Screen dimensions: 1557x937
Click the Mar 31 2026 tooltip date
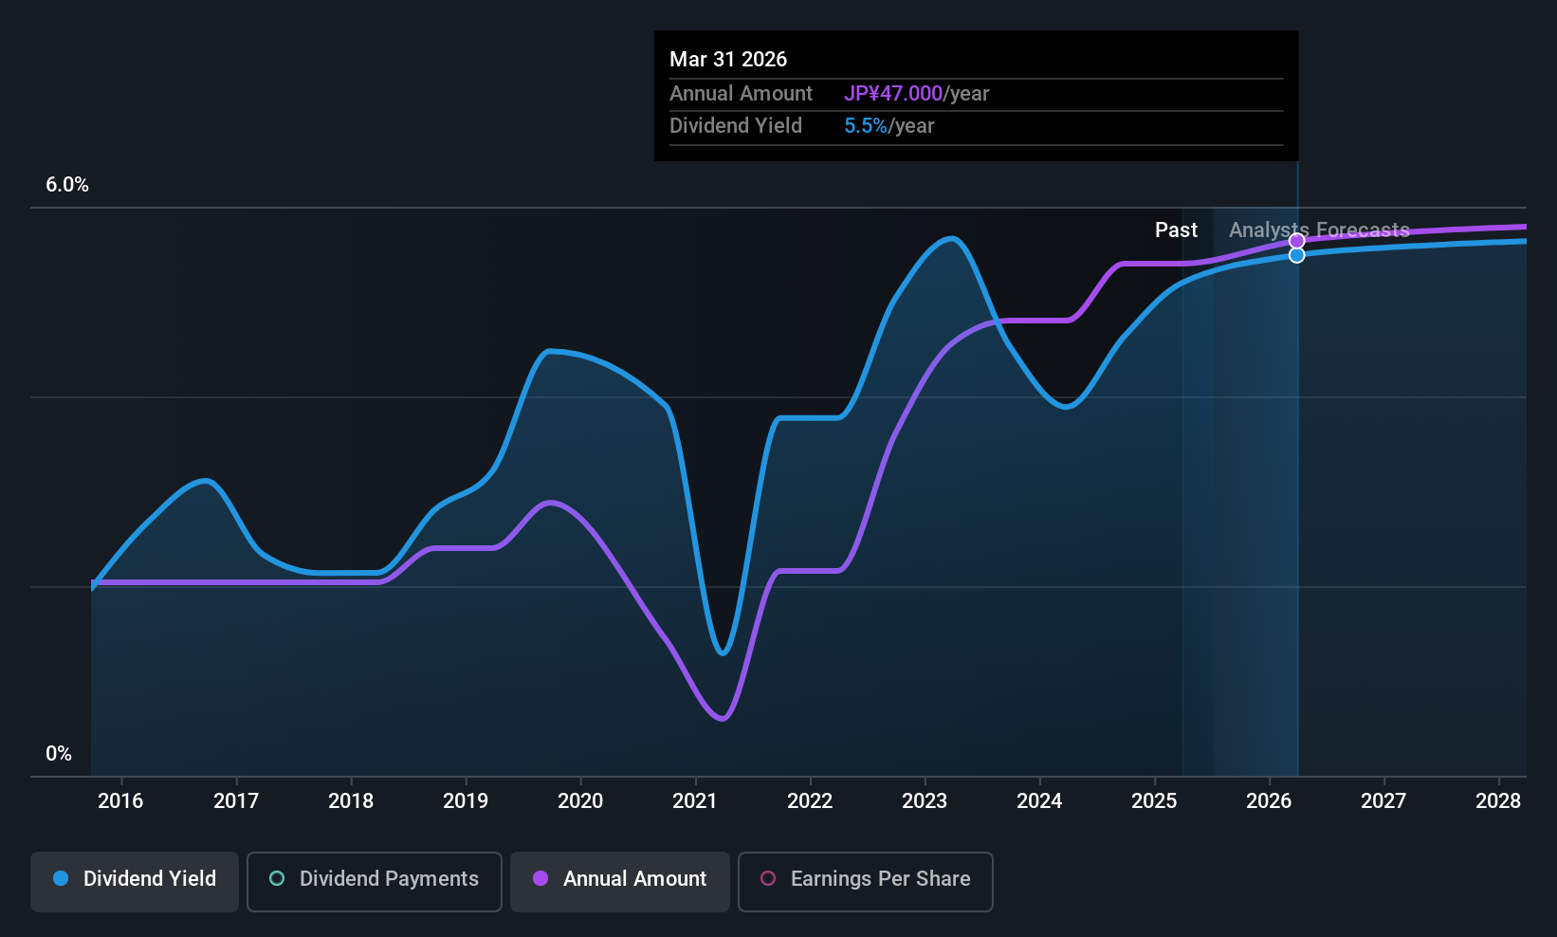pos(728,60)
